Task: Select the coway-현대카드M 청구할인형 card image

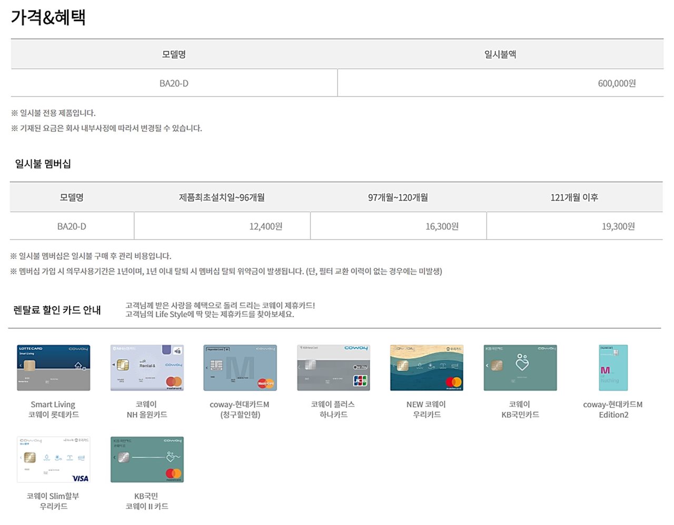Action: (x=240, y=368)
